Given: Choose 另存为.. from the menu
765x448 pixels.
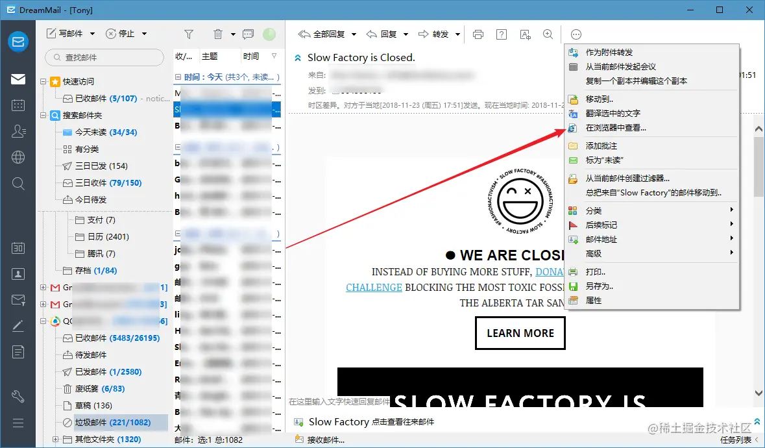Looking at the screenshot, I should pyautogui.click(x=652, y=286).
